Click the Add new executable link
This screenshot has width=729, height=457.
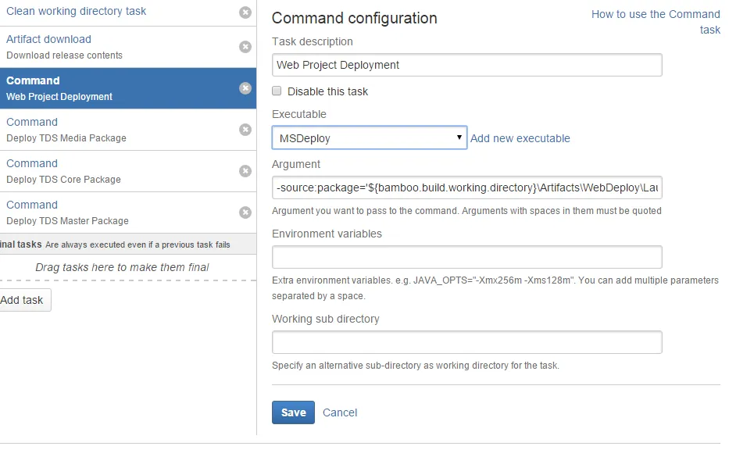pos(520,138)
